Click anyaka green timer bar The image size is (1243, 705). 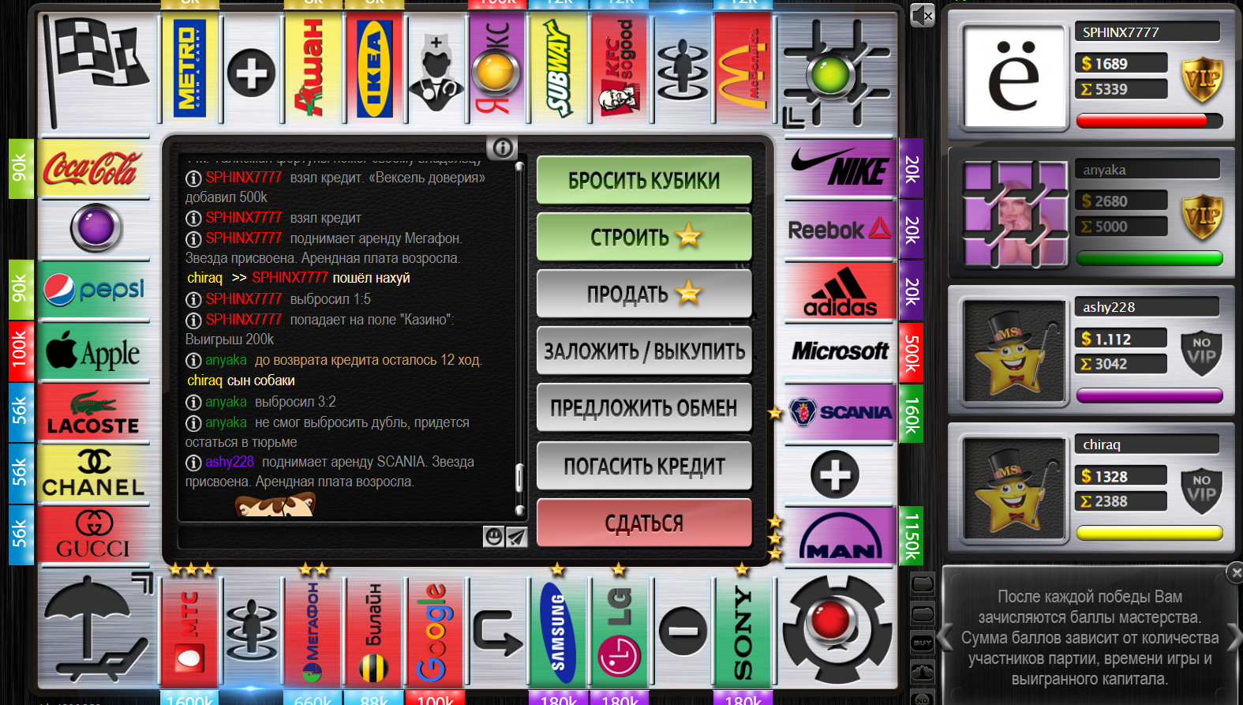tap(1149, 258)
